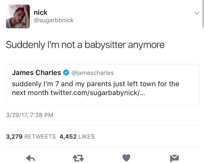
Task: Open the @sugarbbnick handle
Action: click(x=53, y=20)
